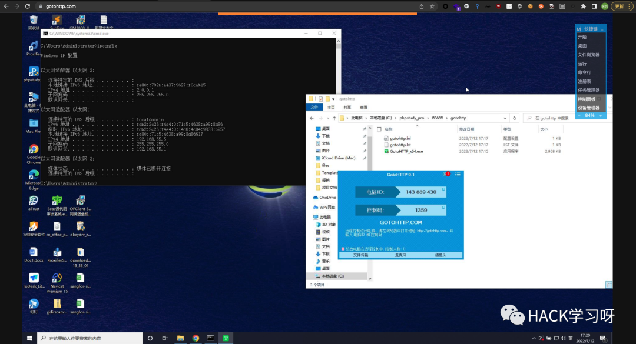Open the GotoHTTP hamburger menu icon
636x344 pixels.
[x=458, y=174]
